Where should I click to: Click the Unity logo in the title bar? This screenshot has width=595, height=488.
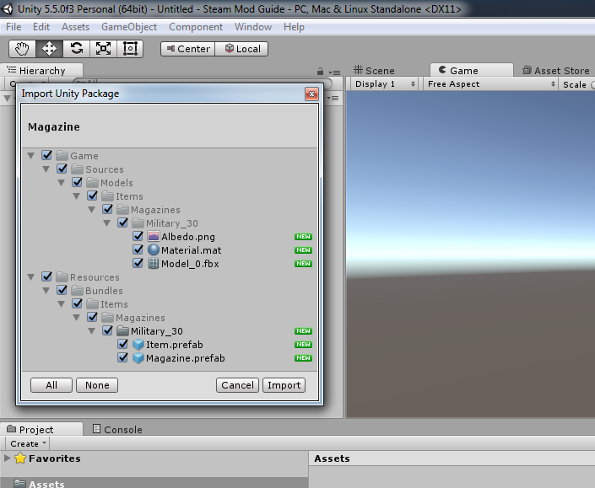click(x=7, y=8)
